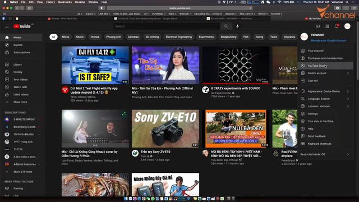The width and height of the screenshot is (359, 202).
Task: Expand Language: English submenu
Action: click(x=325, y=99)
